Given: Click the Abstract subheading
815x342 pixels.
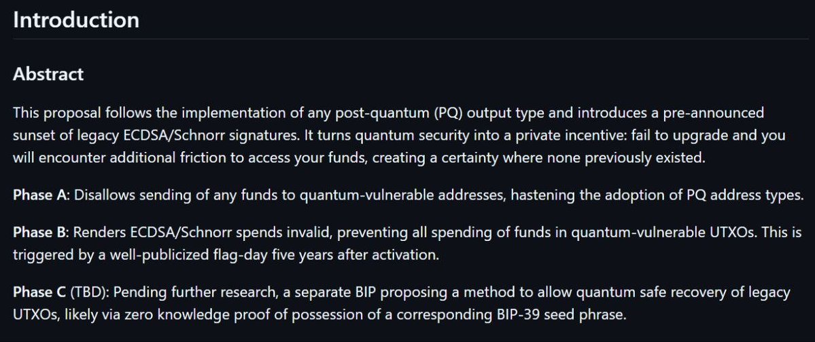Looking at the screenshot, I should coord(48,75).
